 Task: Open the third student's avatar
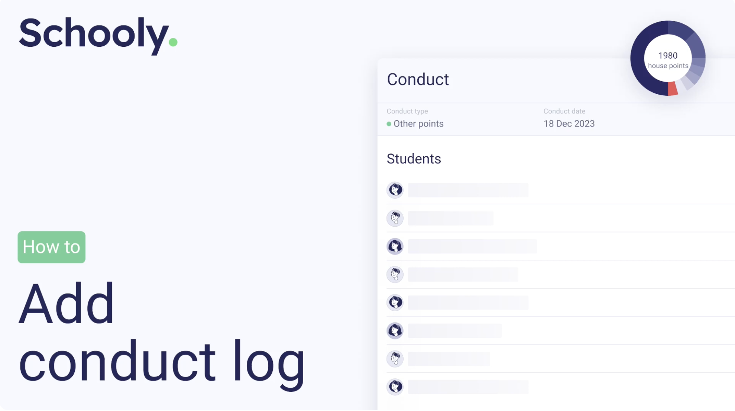tap(395, 246)
